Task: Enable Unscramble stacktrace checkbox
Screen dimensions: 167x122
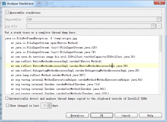Action: coord(7,13)
